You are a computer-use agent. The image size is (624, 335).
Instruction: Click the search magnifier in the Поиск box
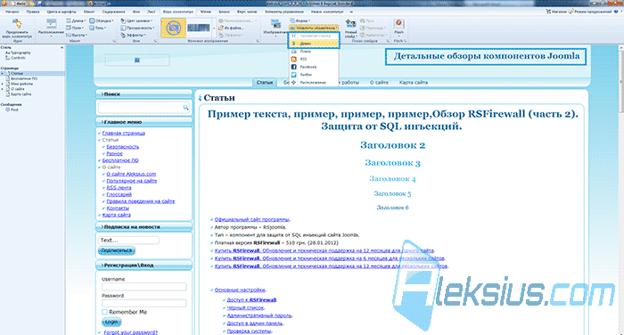pos(185,108)
